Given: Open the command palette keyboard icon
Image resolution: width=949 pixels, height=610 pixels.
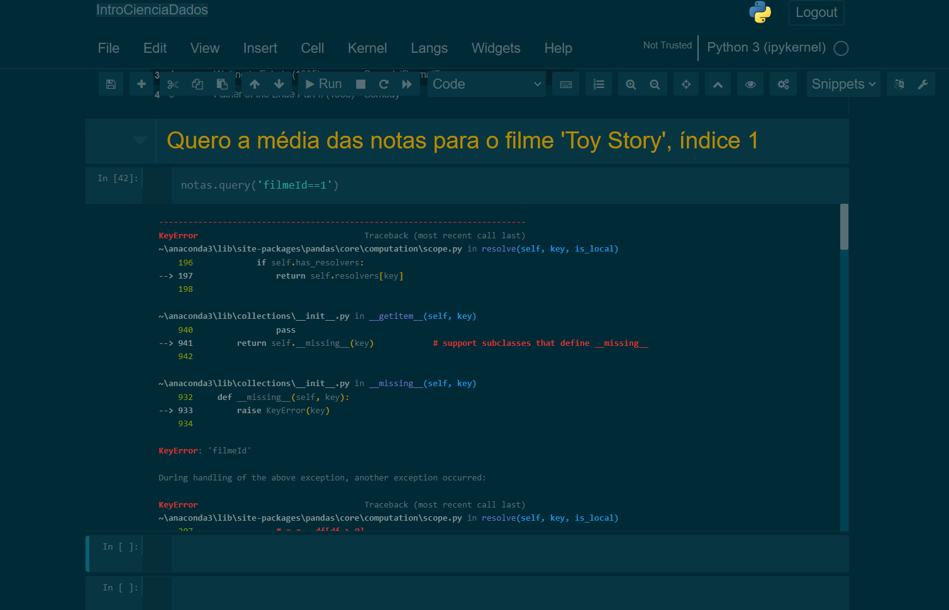Looking at the screenshot, I should click(x=566, y=84).
